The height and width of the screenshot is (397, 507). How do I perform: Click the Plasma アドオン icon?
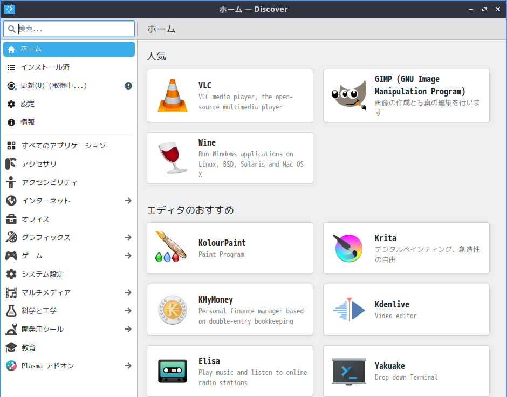[11, 366]
